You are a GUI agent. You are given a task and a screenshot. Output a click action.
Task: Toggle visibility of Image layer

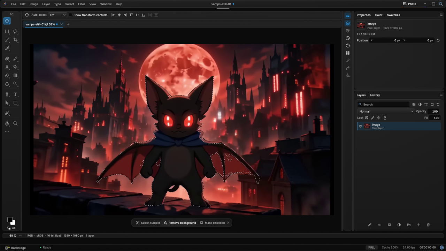point(361,126)
